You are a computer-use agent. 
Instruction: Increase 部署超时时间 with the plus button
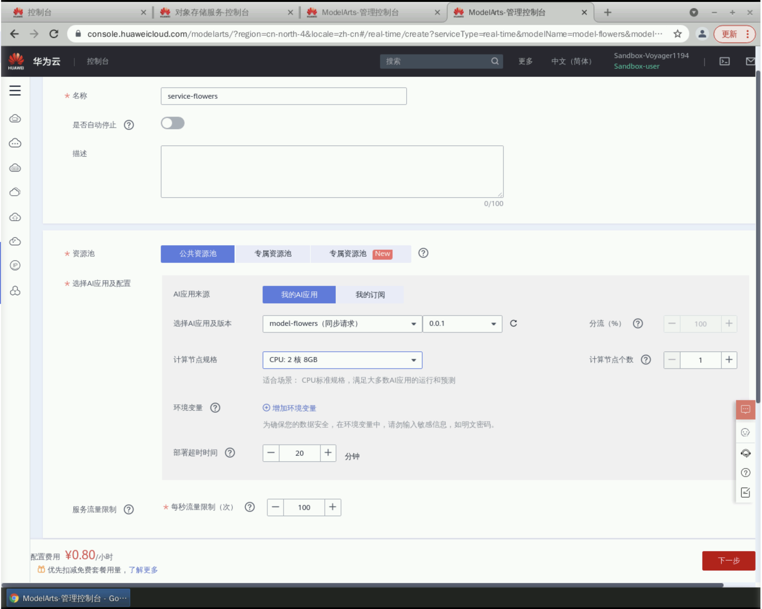click(328, 453)
